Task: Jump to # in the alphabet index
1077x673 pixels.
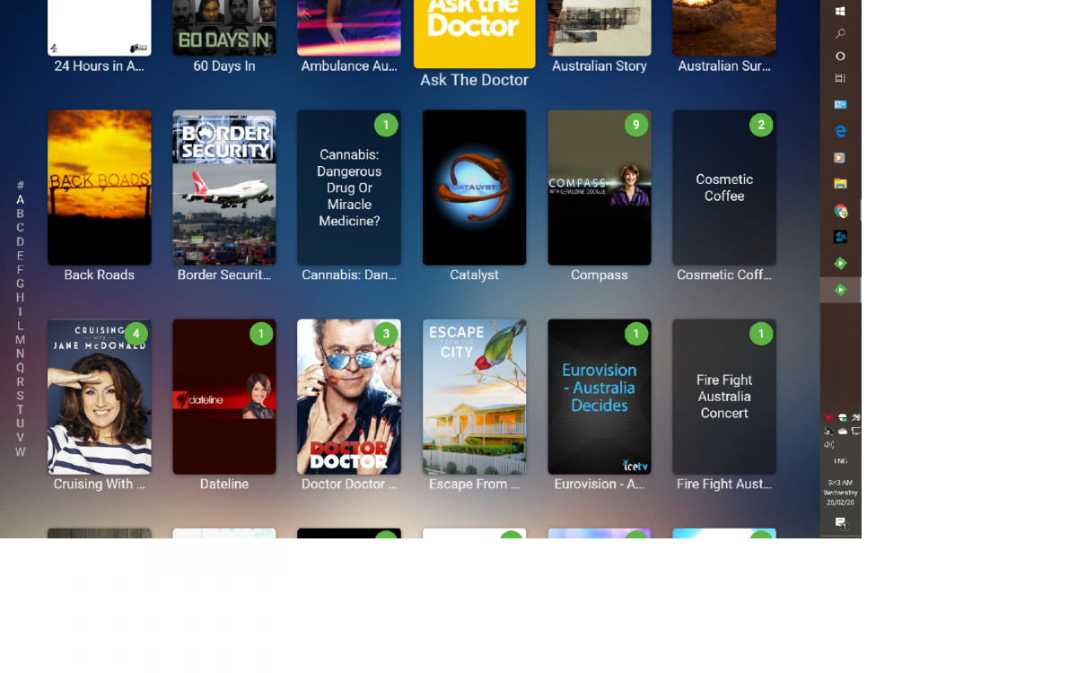Action: click(x=20, y=186)
